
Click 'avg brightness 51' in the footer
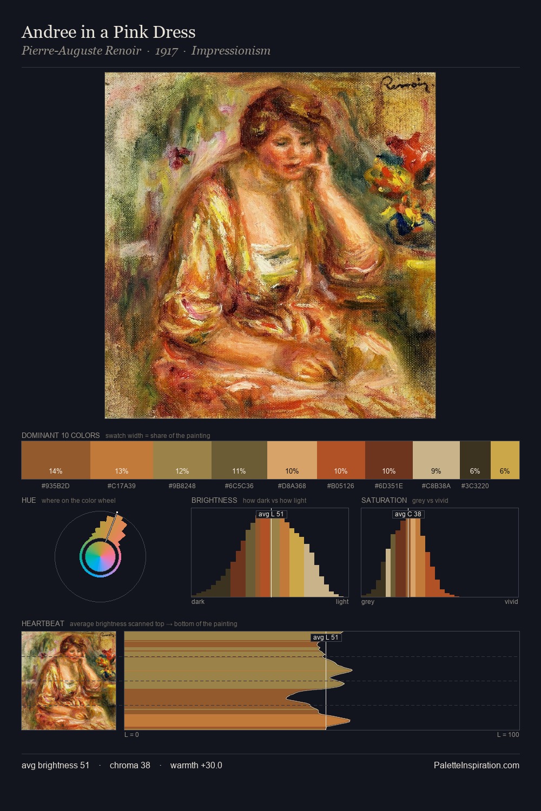coord(56,765)
